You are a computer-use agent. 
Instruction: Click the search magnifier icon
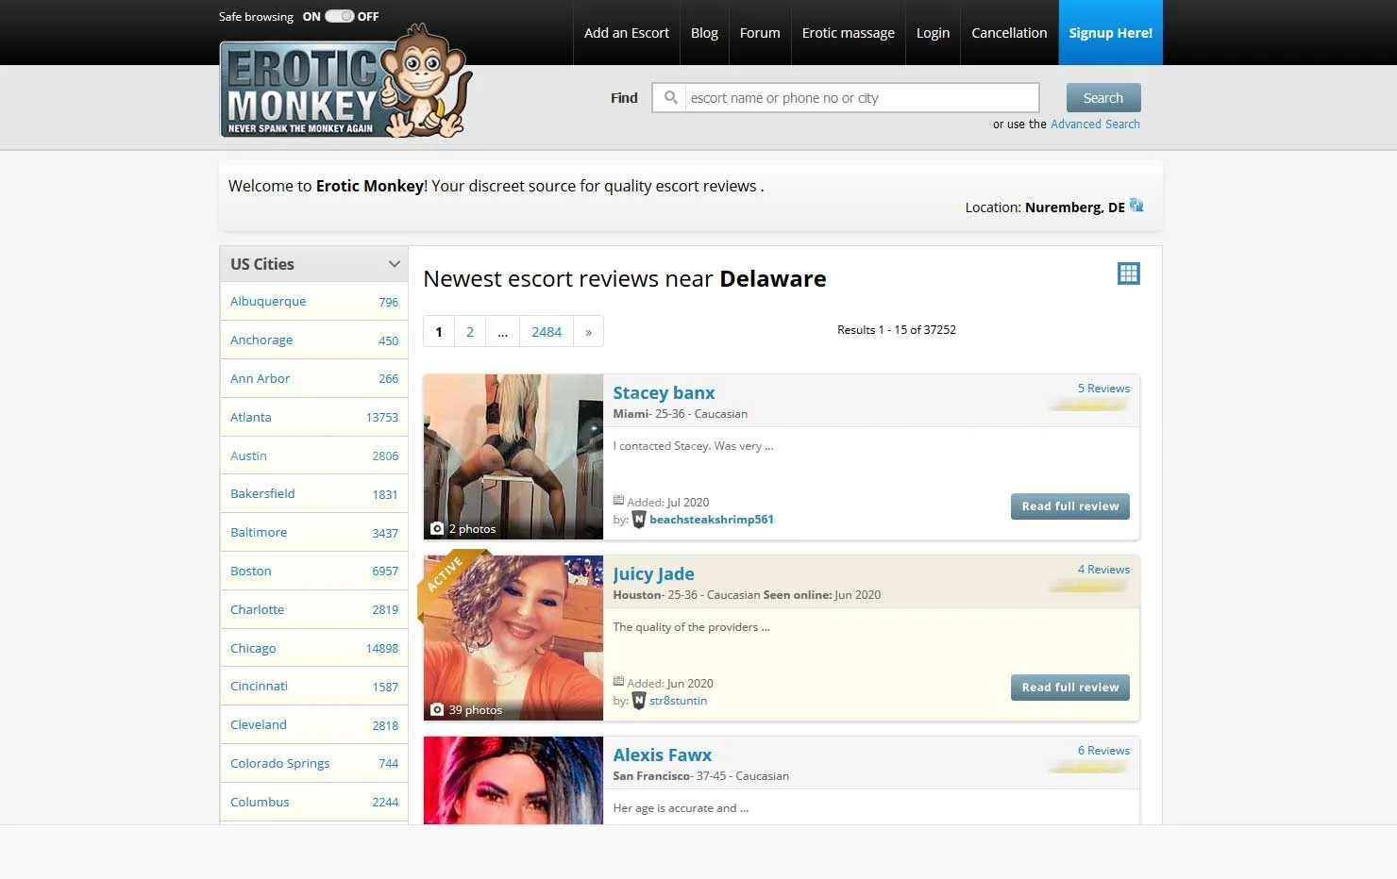point(670,97)
